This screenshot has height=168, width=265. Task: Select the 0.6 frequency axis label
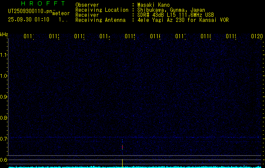tap(4, 160)
